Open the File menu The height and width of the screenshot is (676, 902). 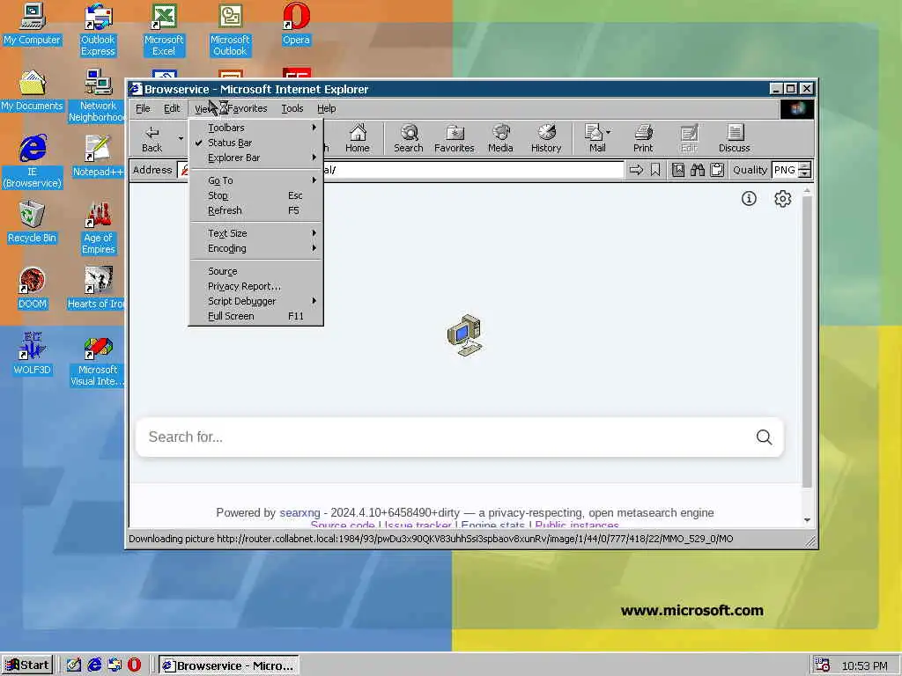point(143,108)
